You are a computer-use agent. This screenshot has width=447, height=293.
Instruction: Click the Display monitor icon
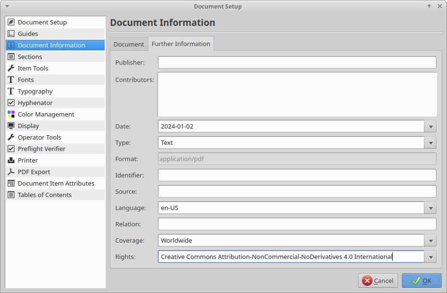coord(11,126)
